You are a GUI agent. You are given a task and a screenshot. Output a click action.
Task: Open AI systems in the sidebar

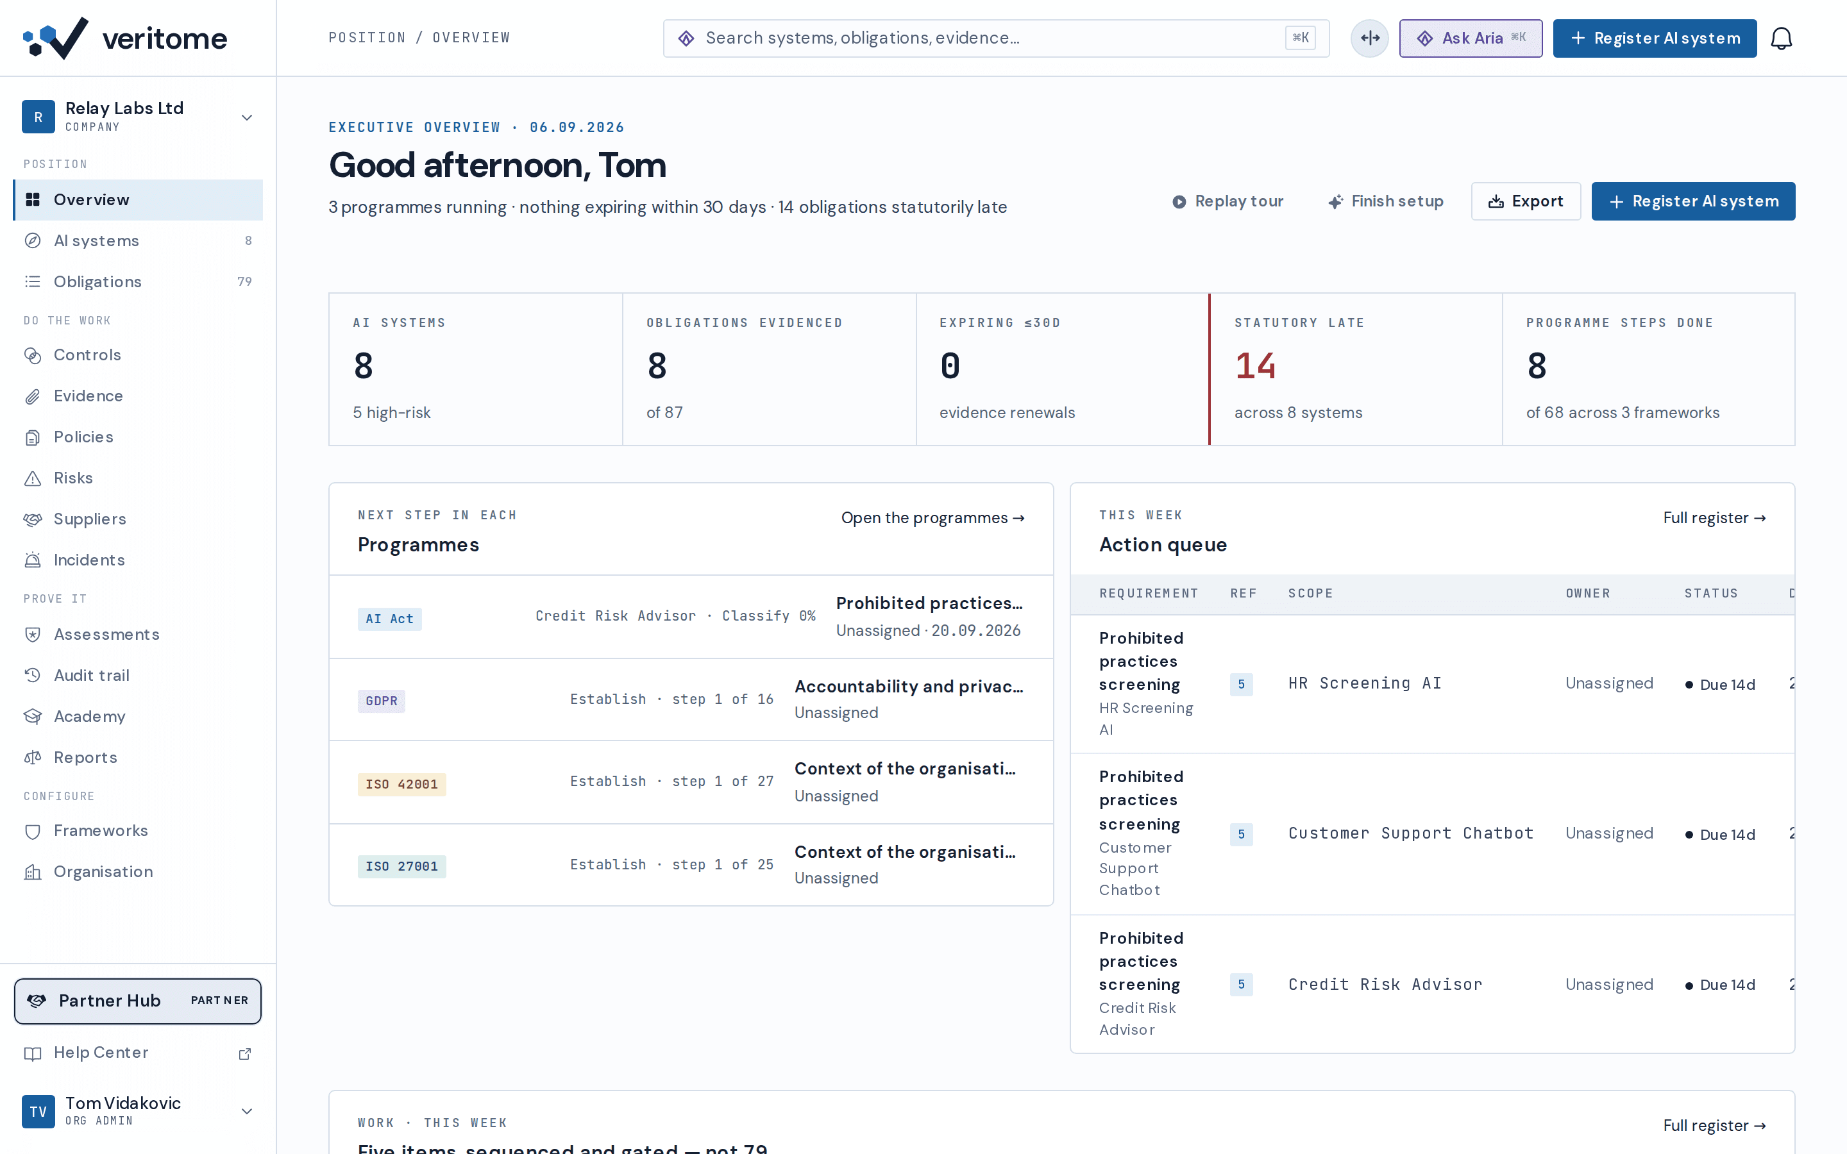click(x=138, y=241)
